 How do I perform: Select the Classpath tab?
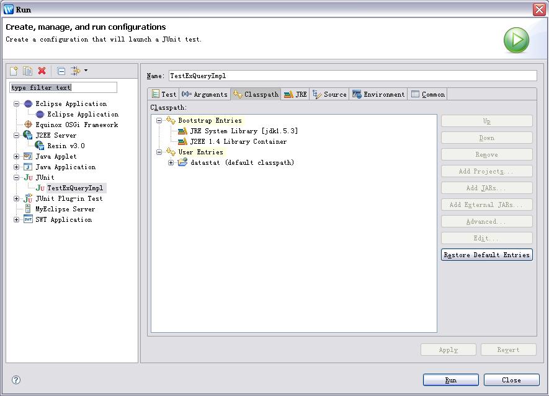[x=256, y=94]
